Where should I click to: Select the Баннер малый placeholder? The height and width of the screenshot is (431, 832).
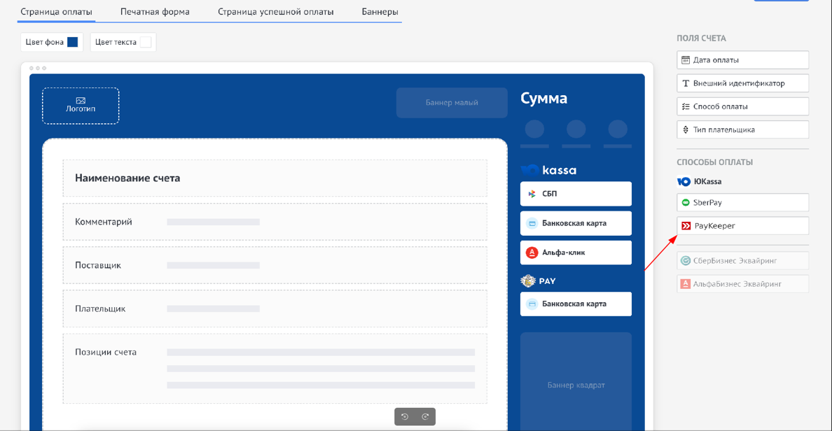point(452,102)
